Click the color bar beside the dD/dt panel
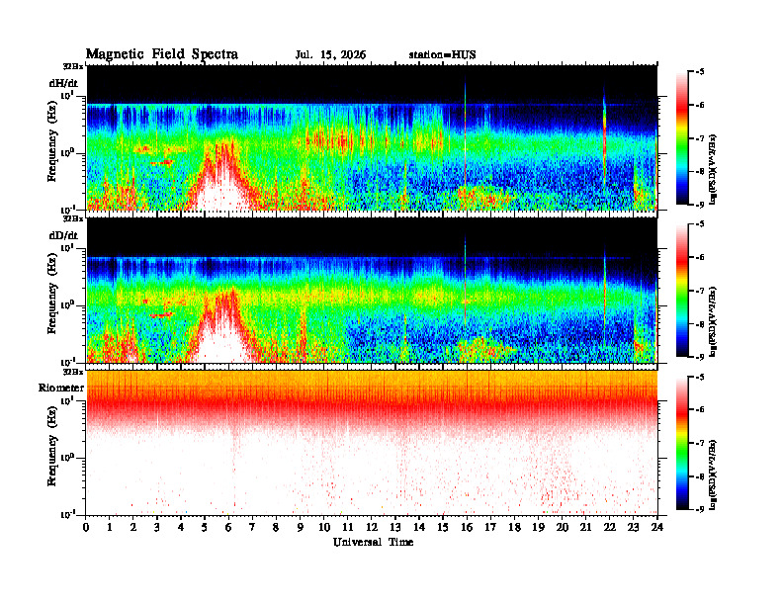Image resolution: width=783 pixels, height=605 pixels. point(682,291)
